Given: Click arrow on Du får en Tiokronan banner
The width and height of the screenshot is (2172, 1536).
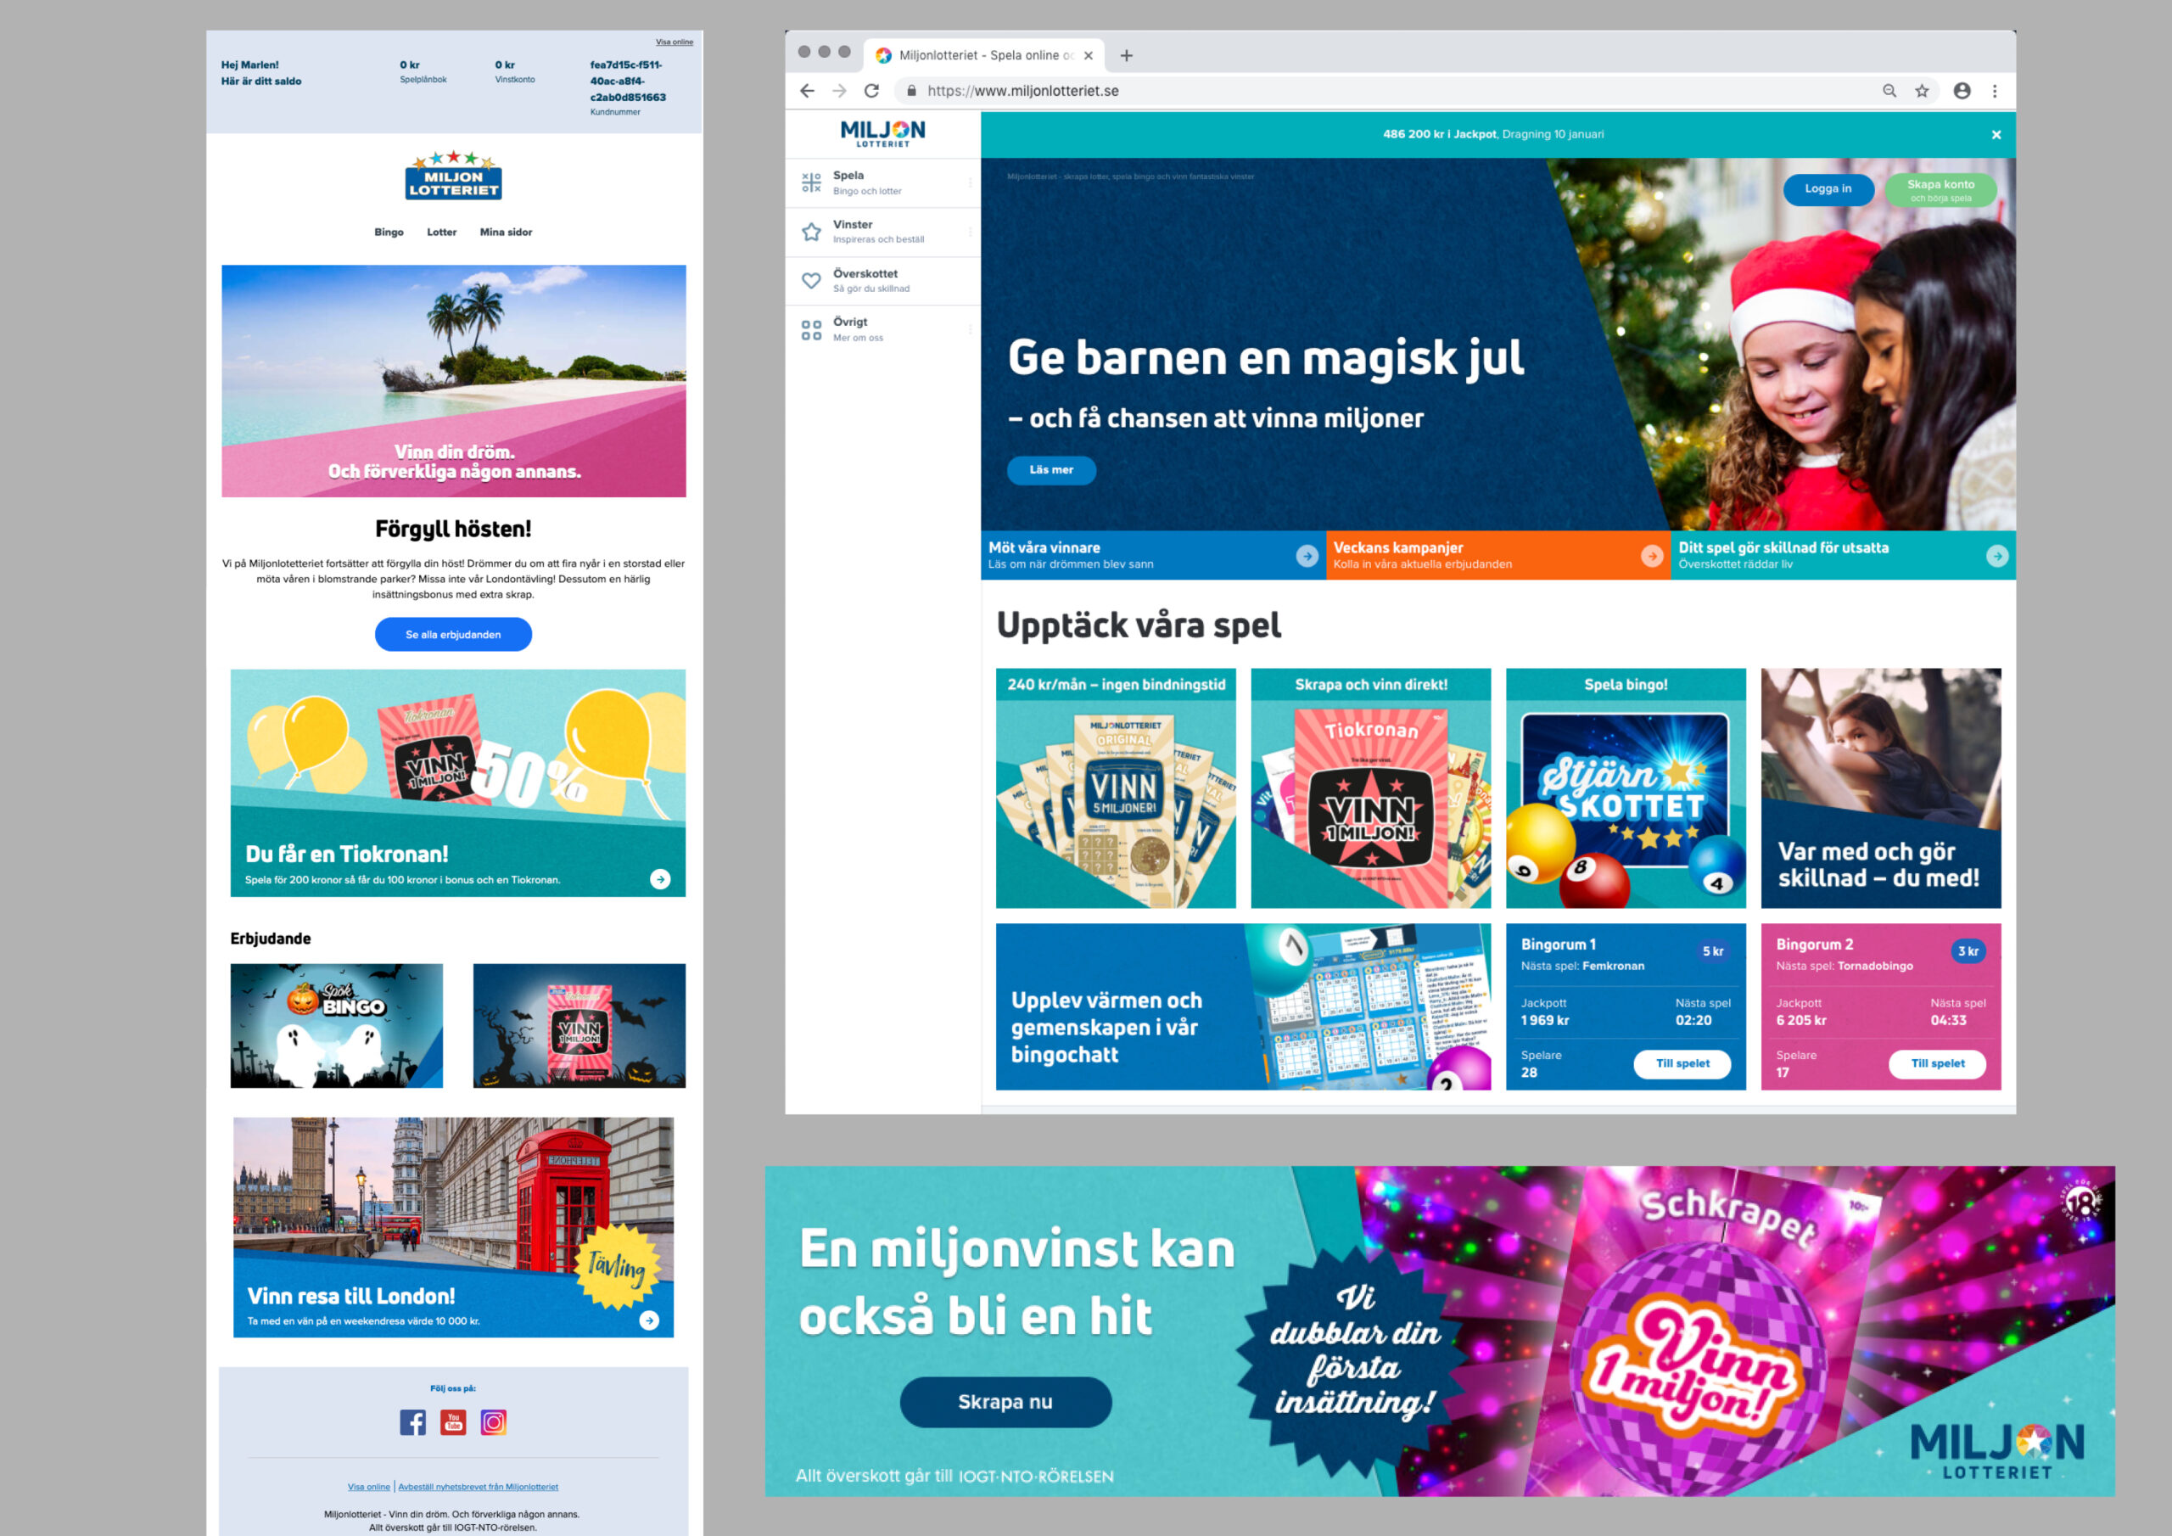Looking at the screenshot, I should 660,879.
